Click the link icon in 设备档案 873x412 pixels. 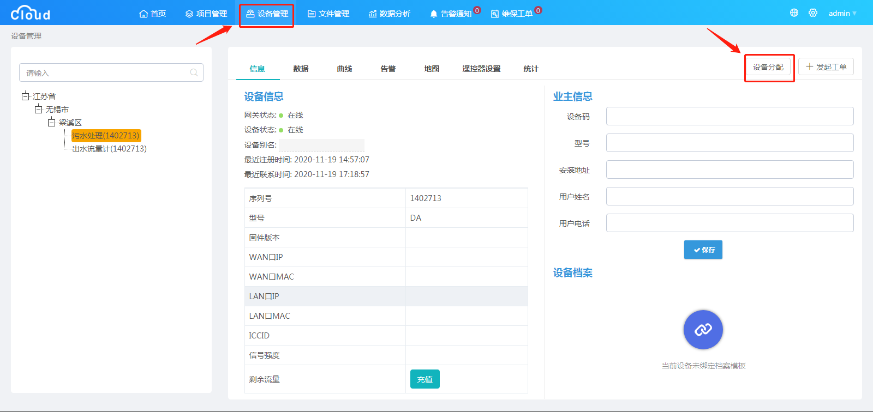tap(703, 330)
